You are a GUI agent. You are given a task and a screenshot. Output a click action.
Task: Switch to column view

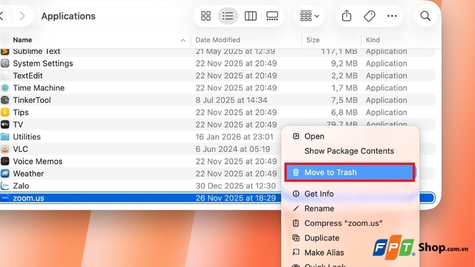250,16
